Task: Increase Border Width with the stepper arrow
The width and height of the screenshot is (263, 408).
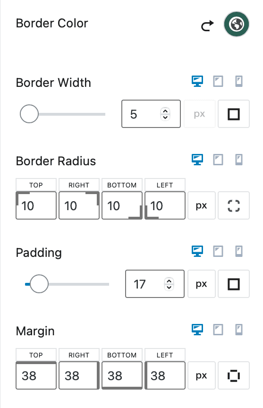Action: 165,111
